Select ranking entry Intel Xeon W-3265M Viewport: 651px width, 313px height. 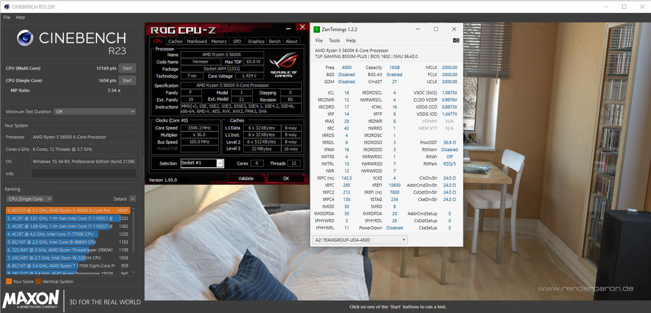pyautogui.click(x=68, y=258)
